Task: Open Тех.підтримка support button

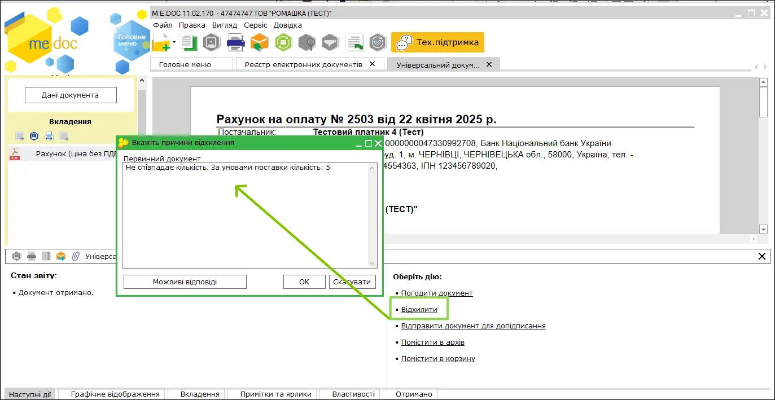Action: click(437, 42)
